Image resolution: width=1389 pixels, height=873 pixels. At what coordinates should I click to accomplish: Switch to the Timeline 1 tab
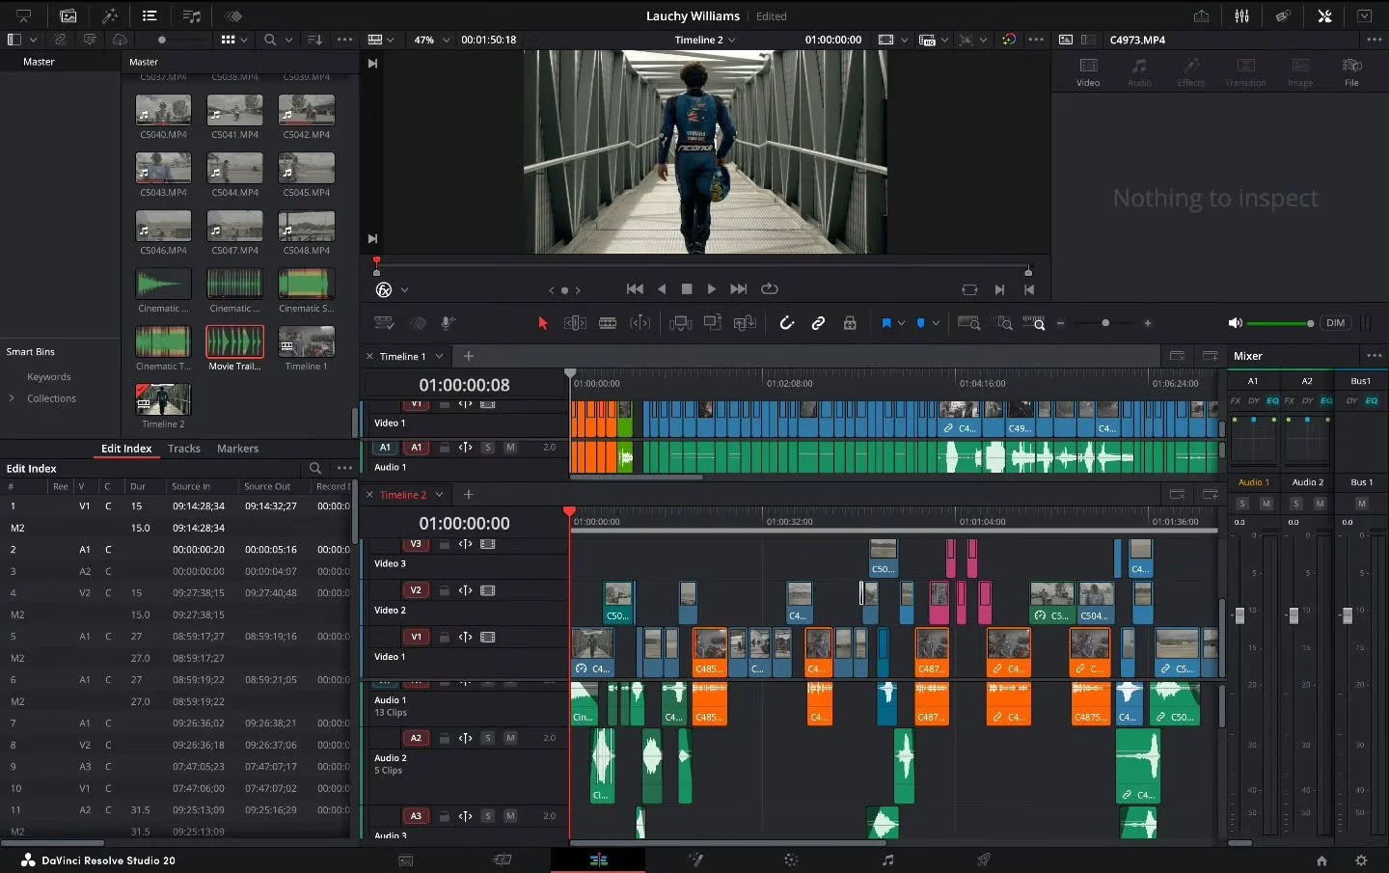404,356
